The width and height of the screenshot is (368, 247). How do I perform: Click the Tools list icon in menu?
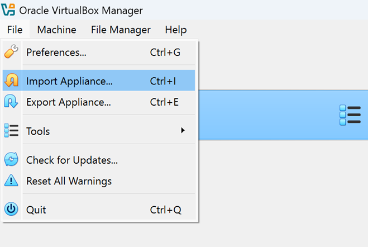pos(11,131)
